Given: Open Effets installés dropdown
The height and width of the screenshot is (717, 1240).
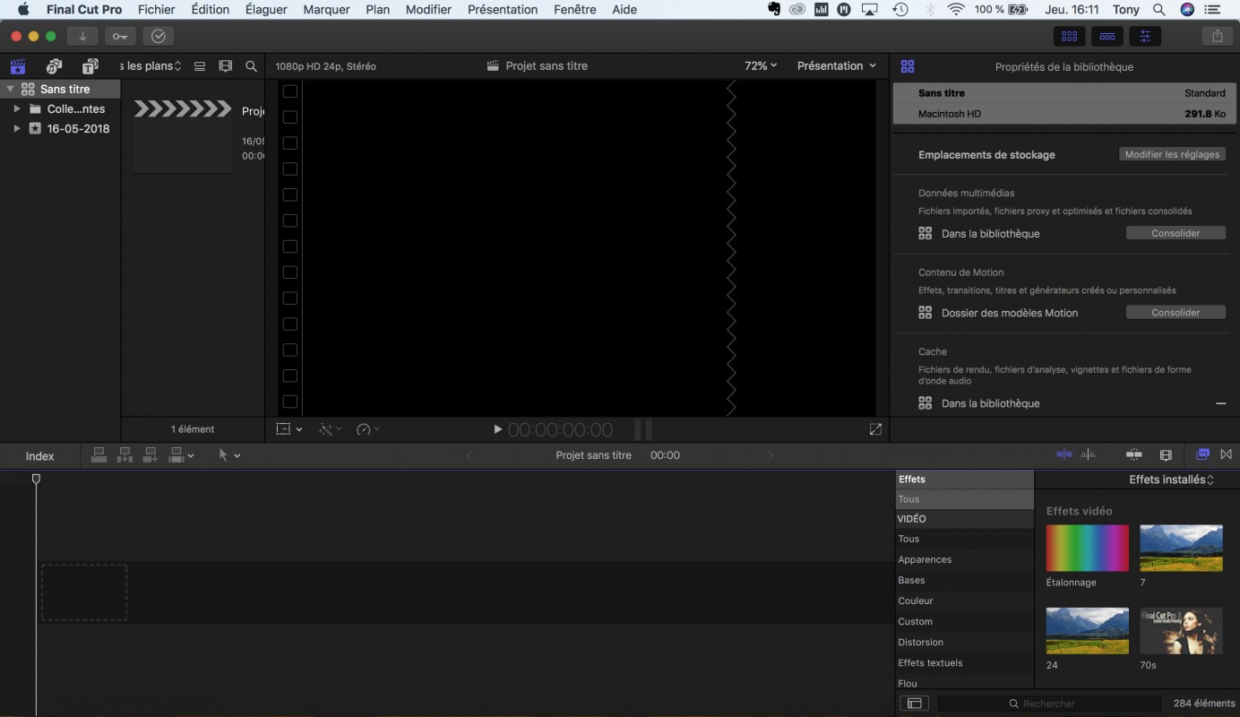Looking at the screenshot, I should click(x=1171, y=479).
